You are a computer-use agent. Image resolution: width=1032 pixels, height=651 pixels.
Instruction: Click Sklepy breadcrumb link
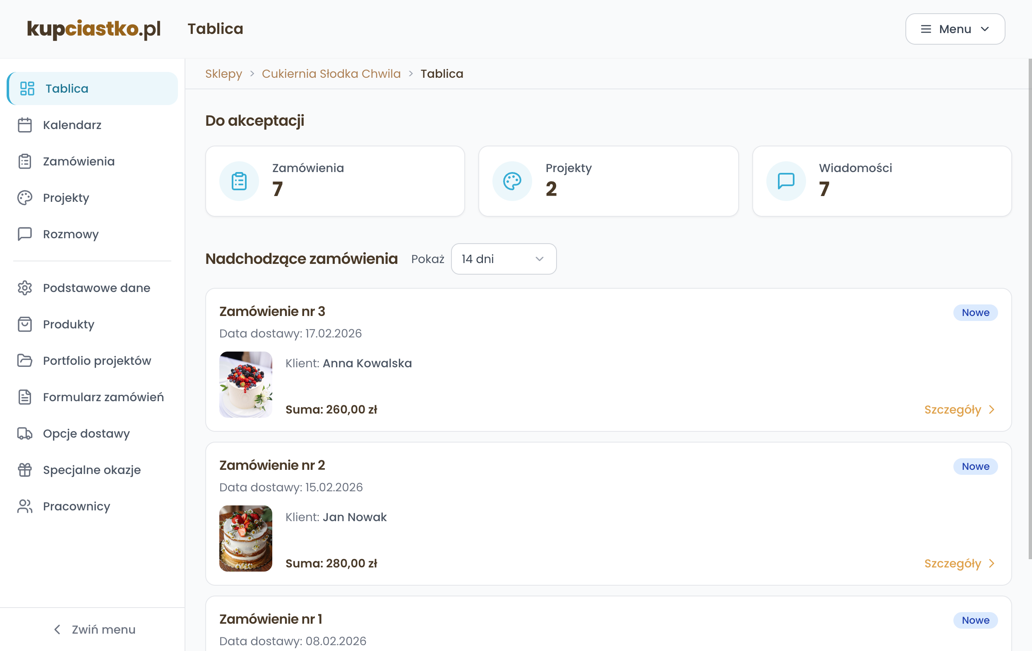coord(223,74)
